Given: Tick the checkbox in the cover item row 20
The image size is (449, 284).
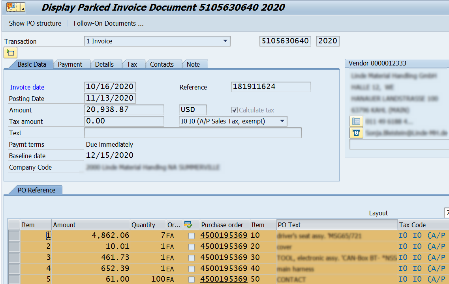Looking at the screenshot, I should pyautogui.click(x=192, y=247).
